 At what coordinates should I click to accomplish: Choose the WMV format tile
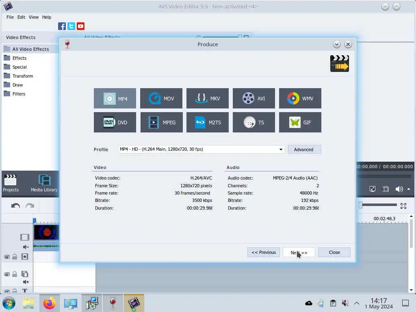(x=300, y=98)
